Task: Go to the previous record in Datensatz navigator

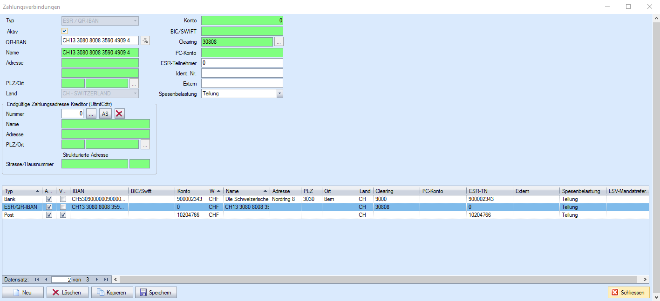Action: [46, 280]
